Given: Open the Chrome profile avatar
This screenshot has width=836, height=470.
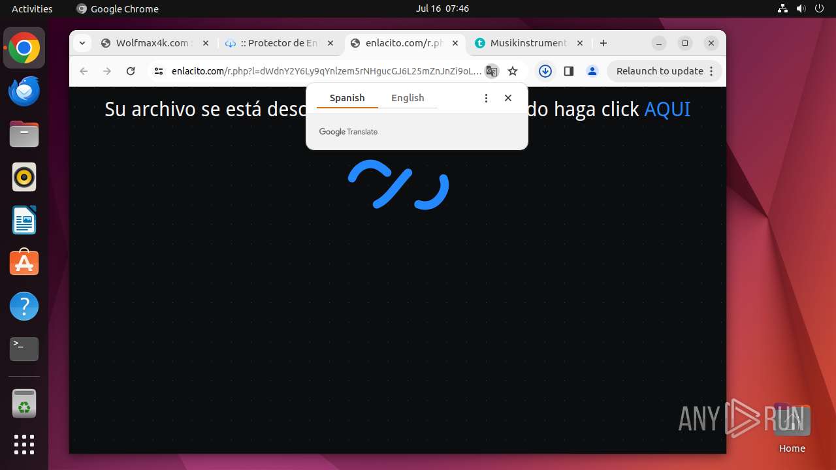Looking at the screenshot, I should click(592, 71).
